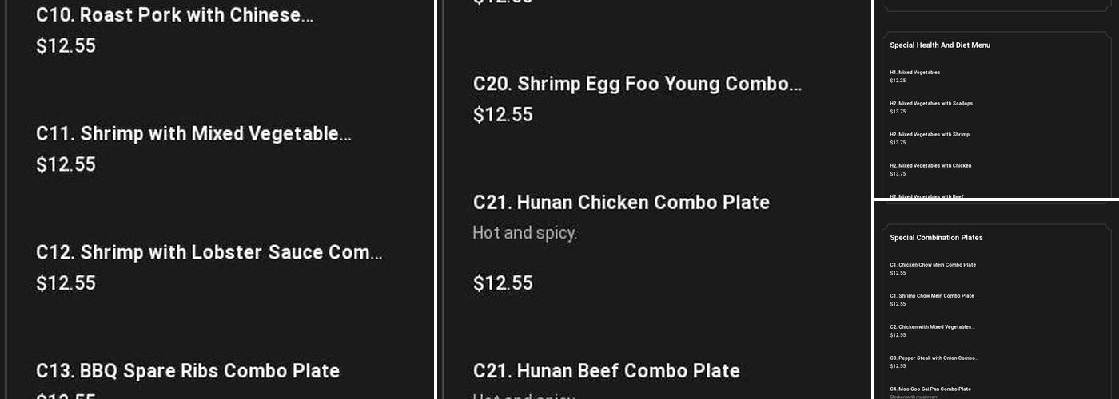This screenshot has width=1119, height=399.
Task: Select C10 Roast Pork with Chinese item
Action: (174, 15)
